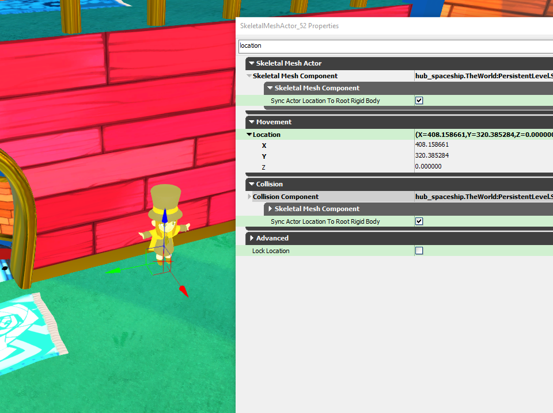Click the SkeletalMeshActor_52 Properties title
The height and width of the screenshot is (413, 553).
pyautogui.click(x=289, y=26)
